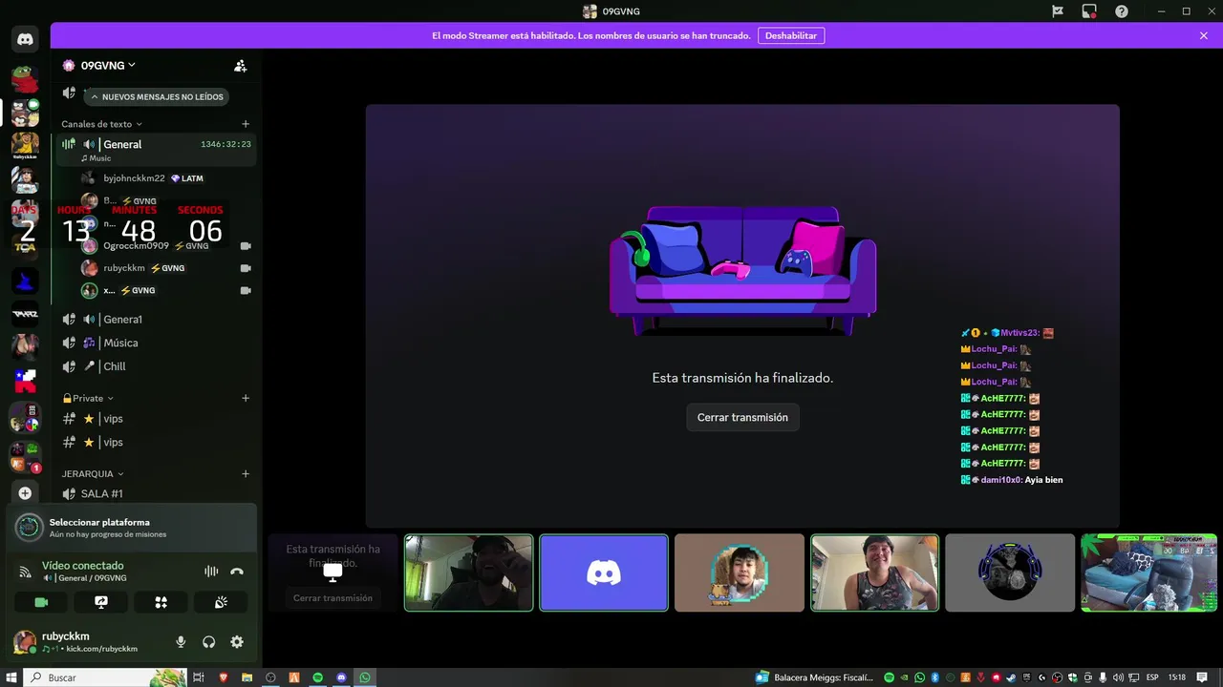Share your screen from the voice panel
This screenshot has width=1223, height=687.
[101, 602]
